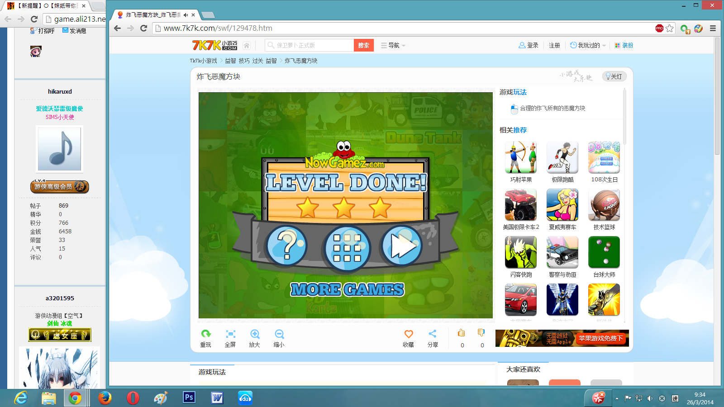The height and width of the screenshot is (407, 724).
Task: Click the address bar in background window
Action: coord(75,19)
